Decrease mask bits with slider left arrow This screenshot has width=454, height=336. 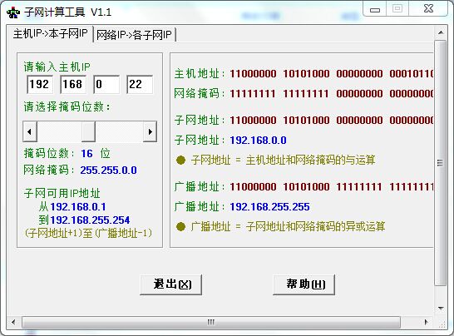pyautogui.click(x=30, y=131)
